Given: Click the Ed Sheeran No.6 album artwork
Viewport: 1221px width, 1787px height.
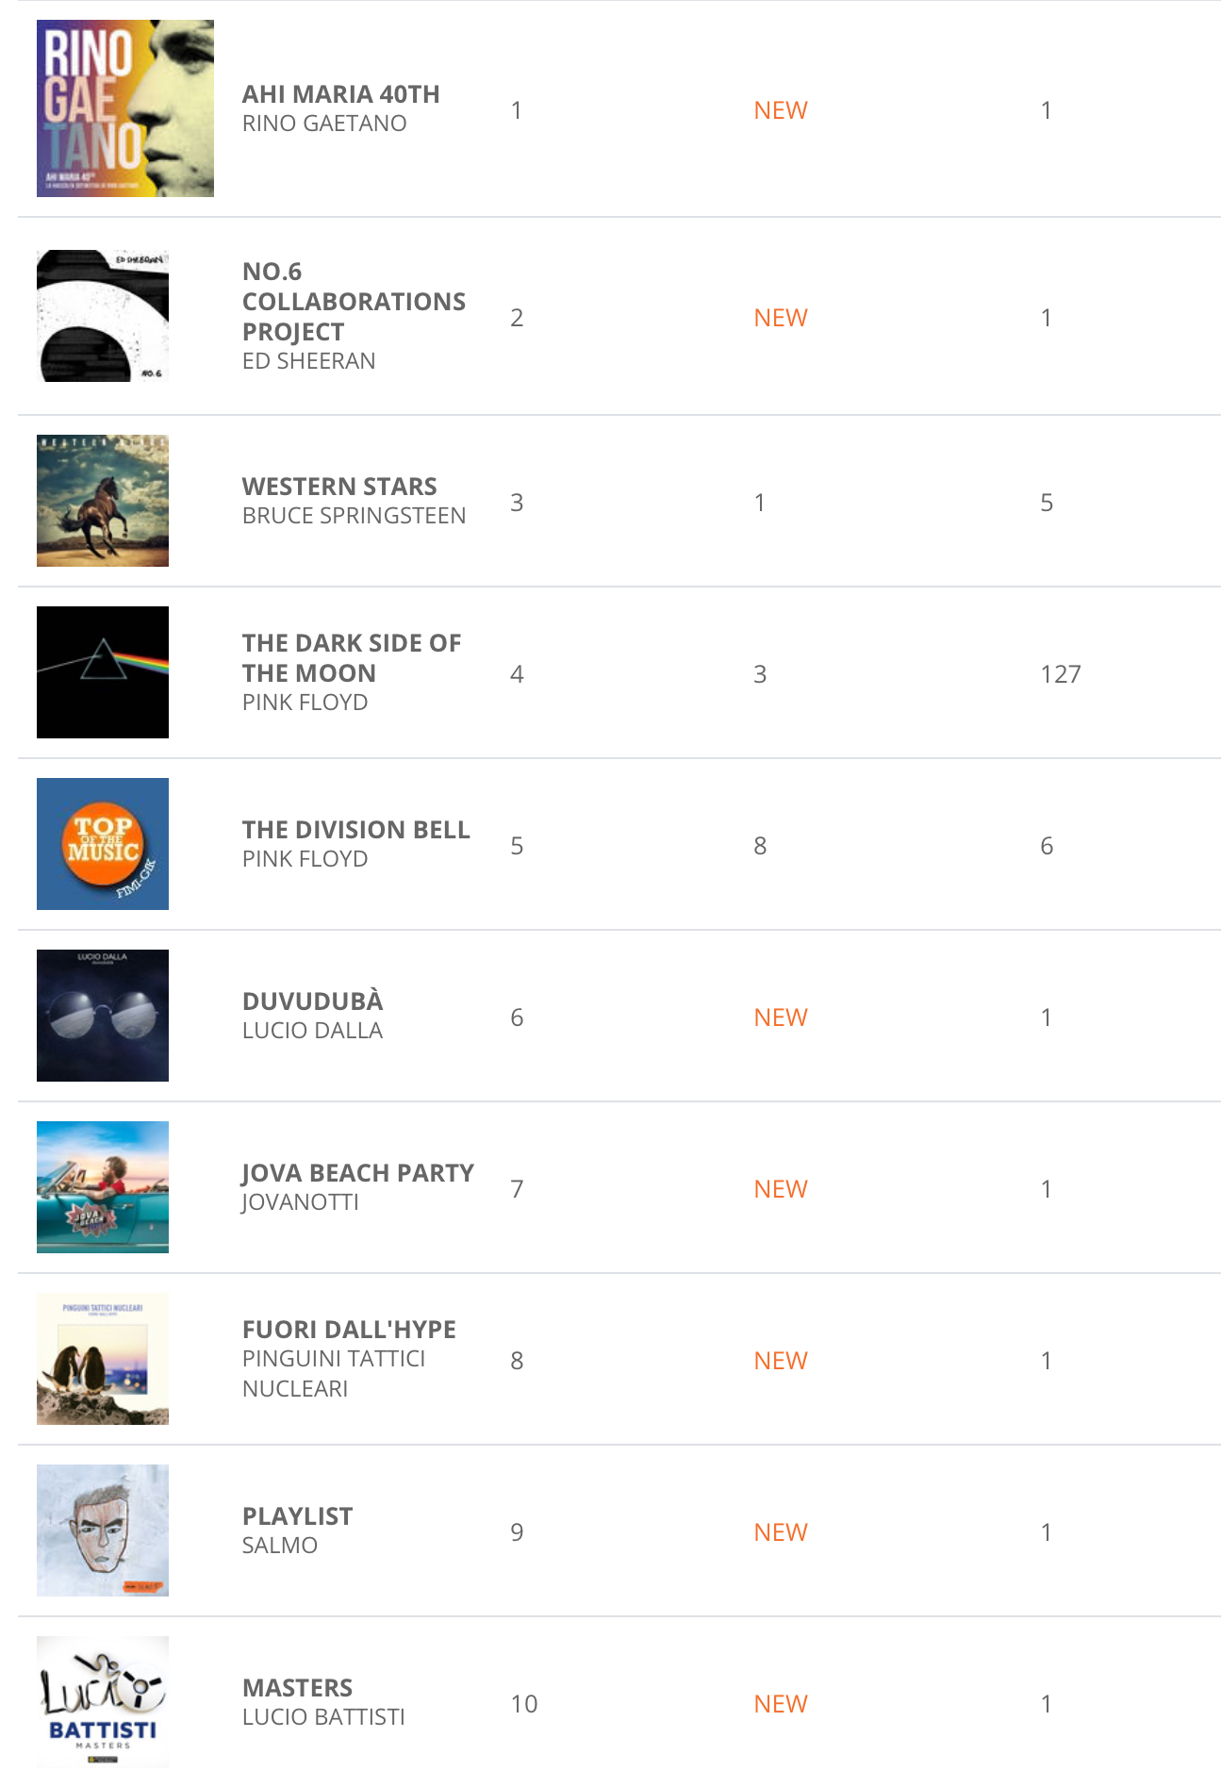Looking at the screenshot, I should coord(103,316).
